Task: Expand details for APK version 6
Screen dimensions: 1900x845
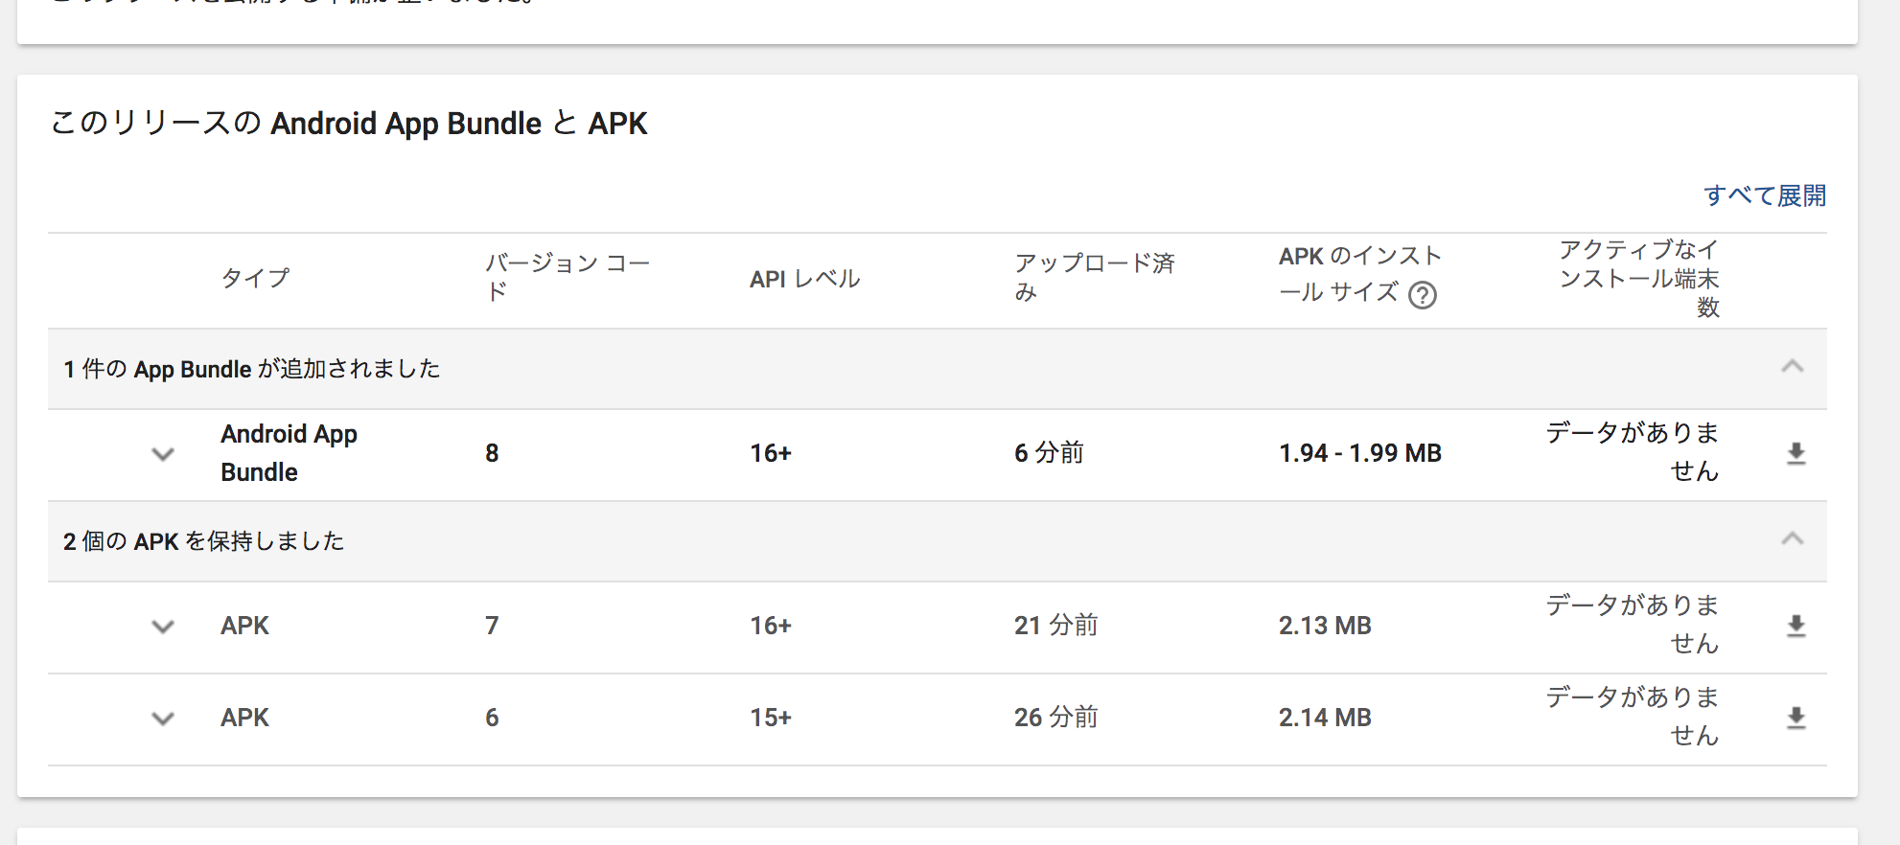Action: pos(163,719)
